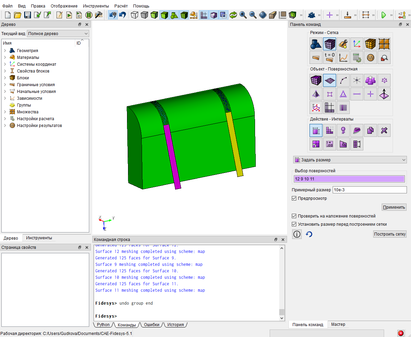Switch to the История tab
411x337 pixels.
(x=176, y=325)
